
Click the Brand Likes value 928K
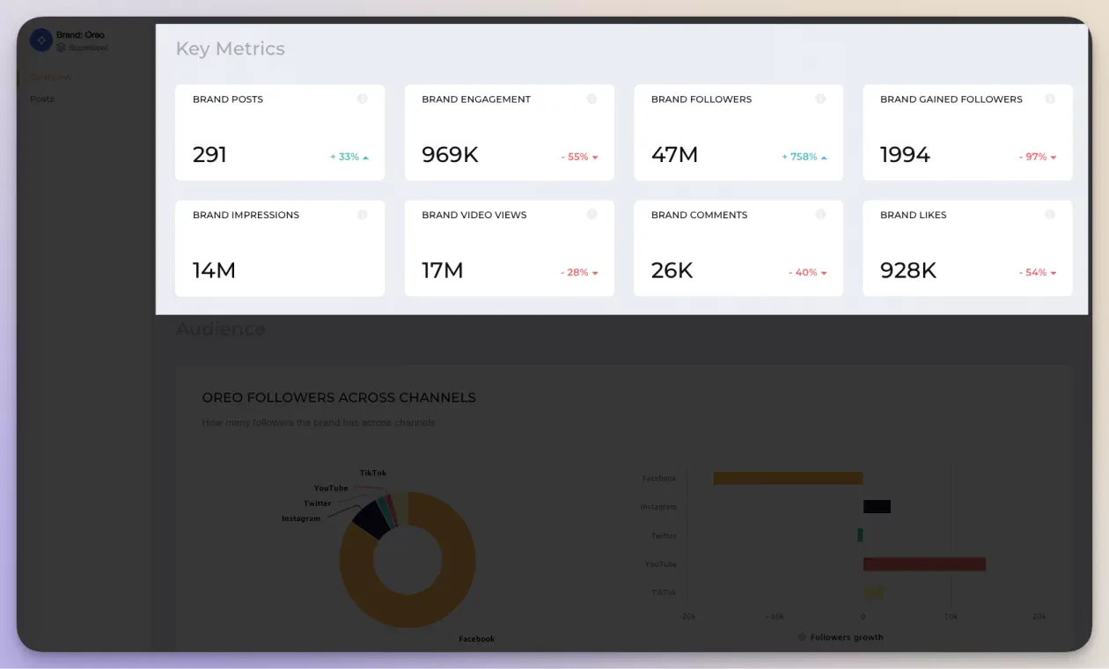[907, 270]
